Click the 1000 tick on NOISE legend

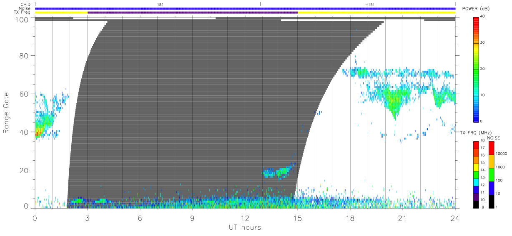[500, 166]
